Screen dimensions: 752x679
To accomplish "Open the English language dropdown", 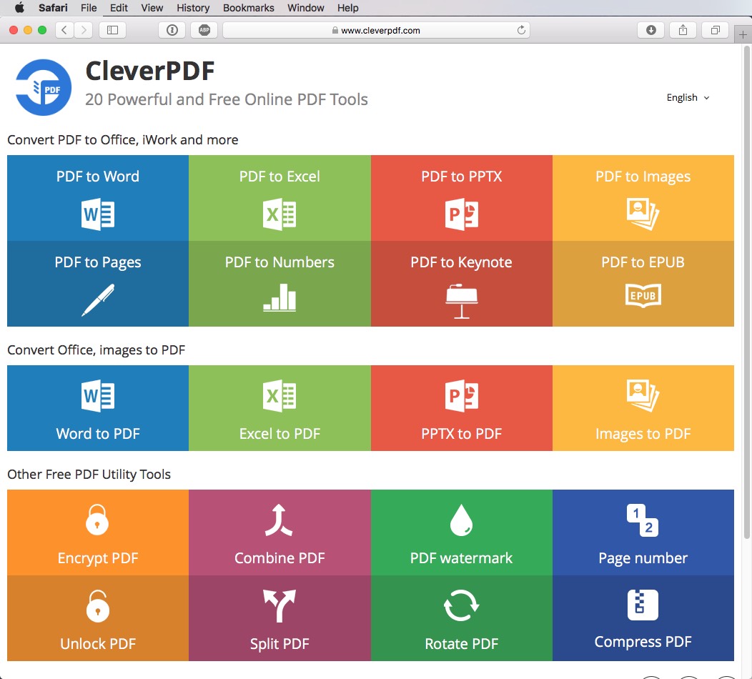I will [688, 97].
